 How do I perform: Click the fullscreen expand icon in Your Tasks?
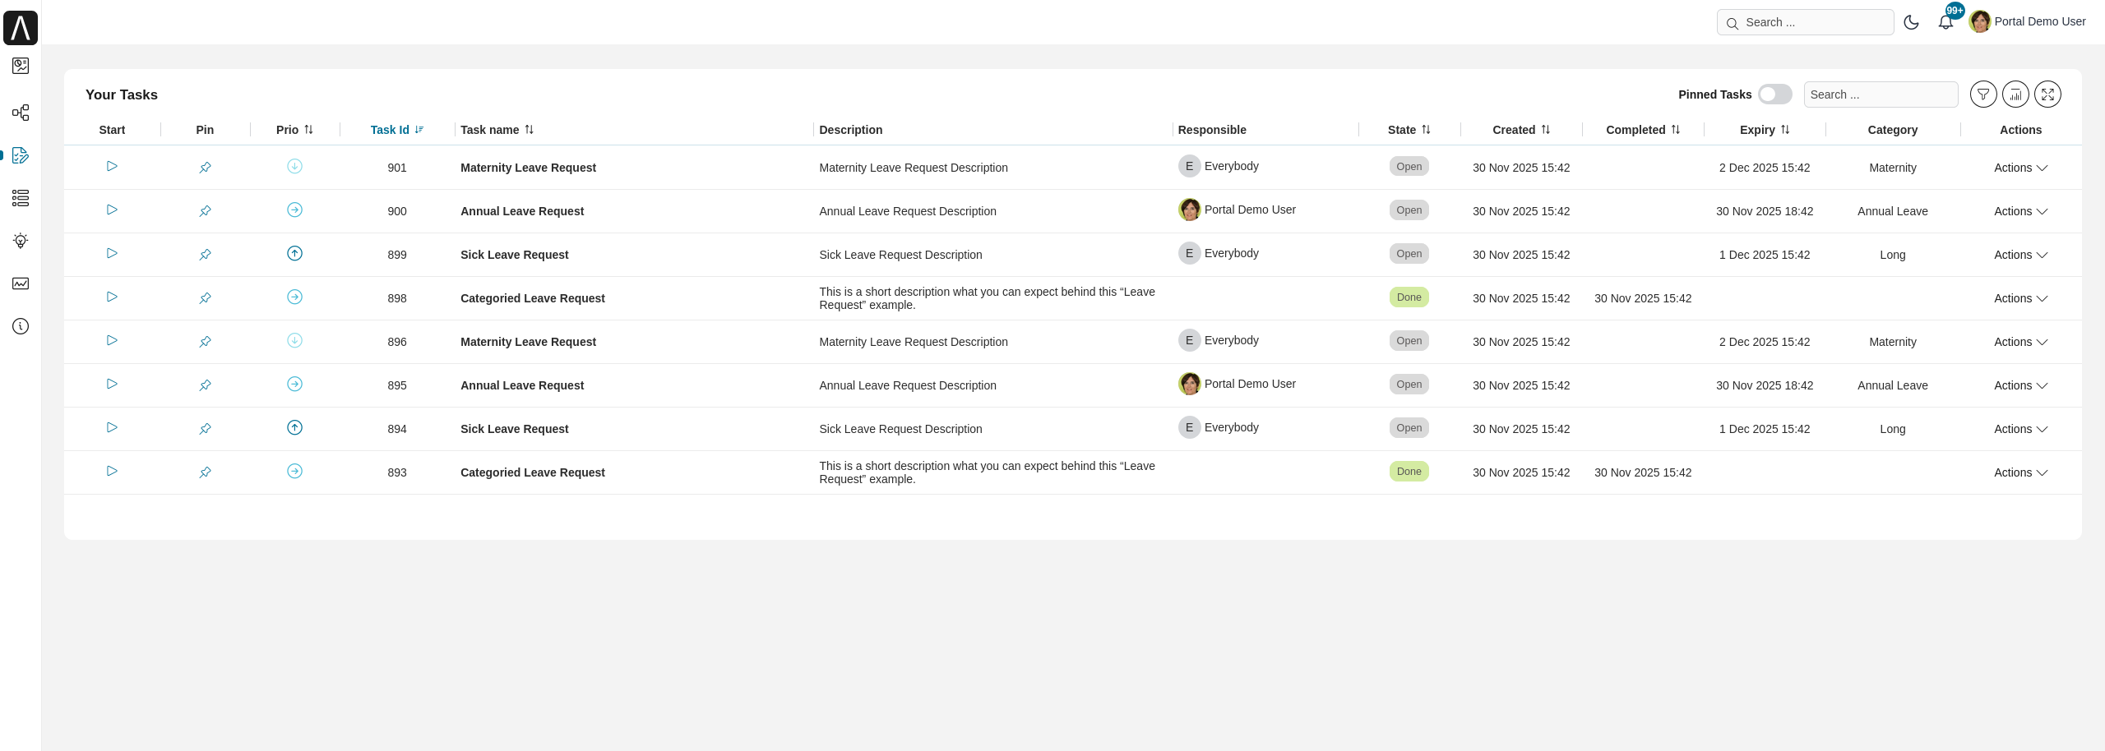tap(2047, 94)
